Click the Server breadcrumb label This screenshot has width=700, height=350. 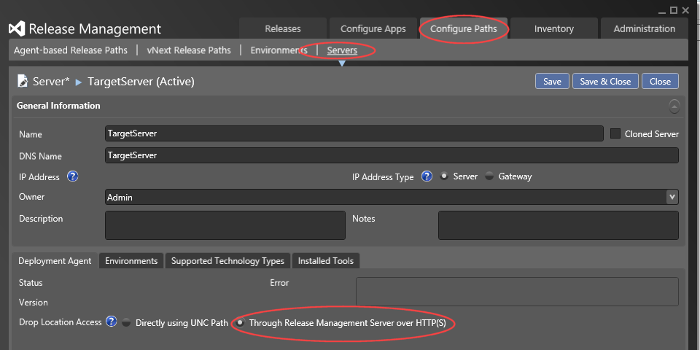click(x=51, y=82)
